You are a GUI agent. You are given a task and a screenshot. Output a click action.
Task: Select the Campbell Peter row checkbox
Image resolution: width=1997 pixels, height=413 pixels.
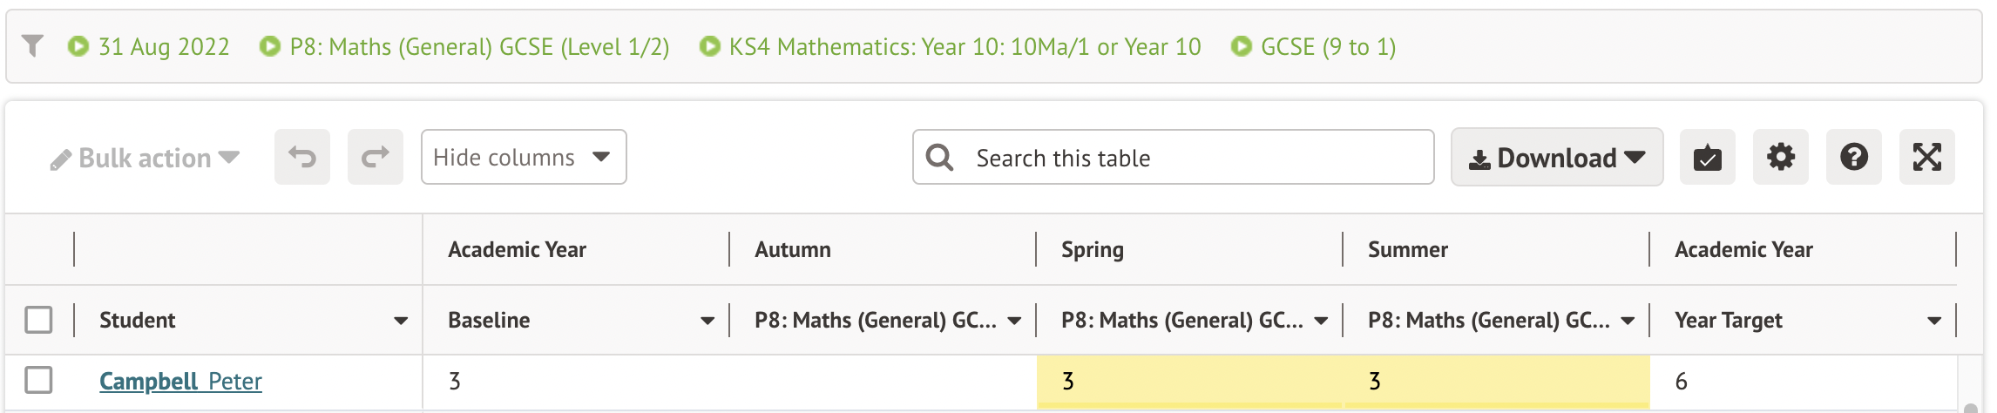click(x=38, y=381)
